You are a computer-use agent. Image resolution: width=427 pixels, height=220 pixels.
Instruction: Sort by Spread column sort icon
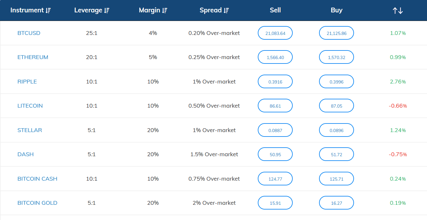click(x=226, y=10)
